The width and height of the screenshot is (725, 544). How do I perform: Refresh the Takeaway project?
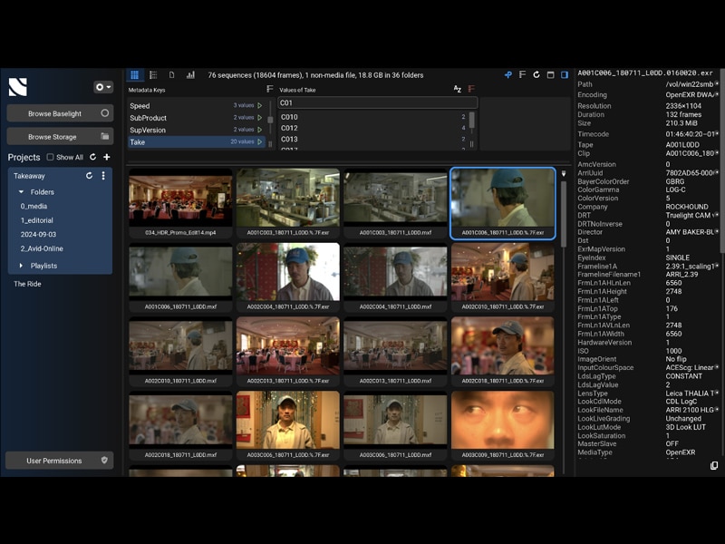(x=89, y=176)
